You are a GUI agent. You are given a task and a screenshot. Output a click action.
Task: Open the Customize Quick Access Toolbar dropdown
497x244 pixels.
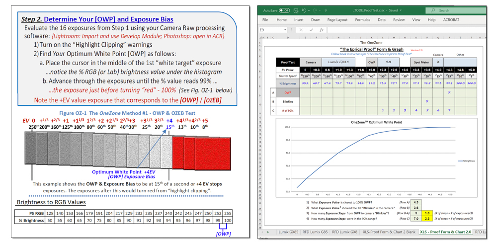pyautogui.click(x=326, y=10)
